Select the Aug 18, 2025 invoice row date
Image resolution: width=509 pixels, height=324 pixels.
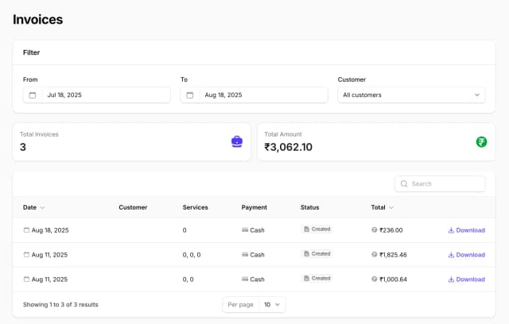[x=49, y=230]
